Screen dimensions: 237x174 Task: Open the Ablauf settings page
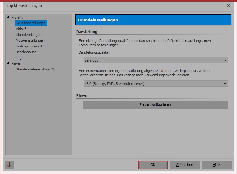click(21, 29)
